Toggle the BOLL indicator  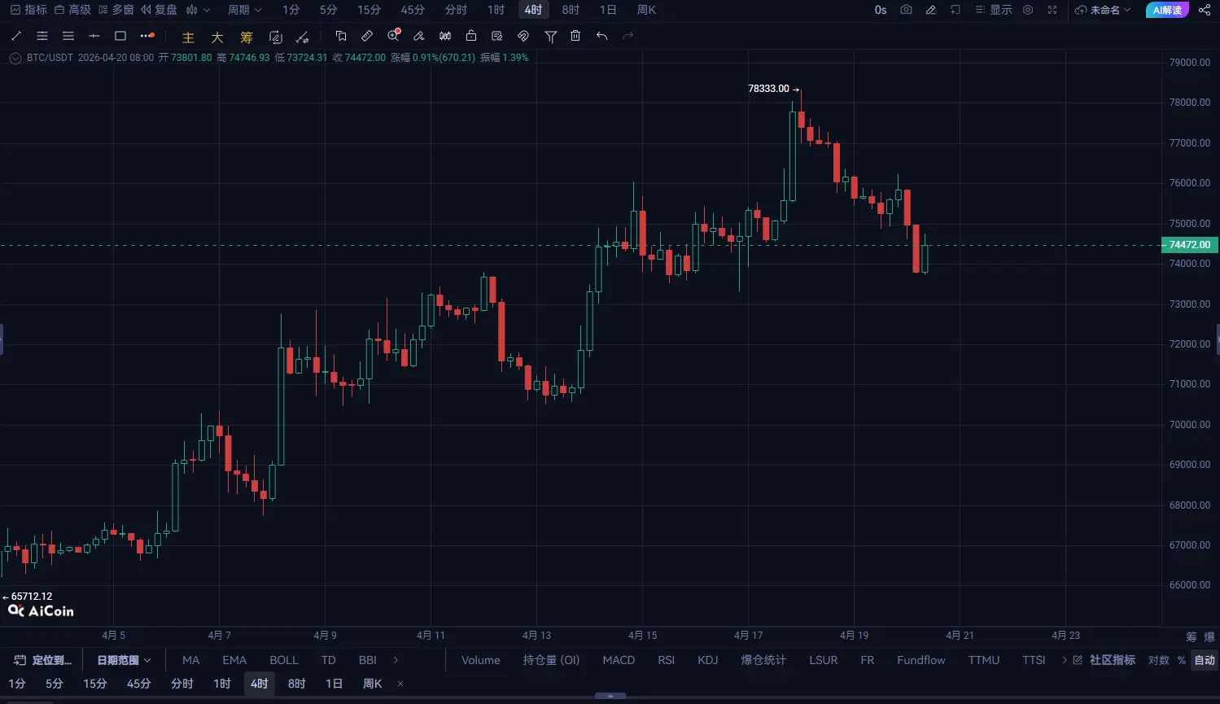284,660
